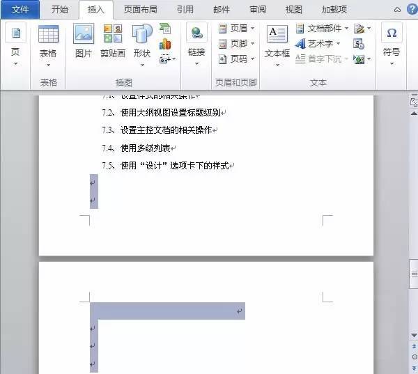The width and height of the screenshot is (418, 374).
Task: Click the 符号 (Symbol) omega icon
Action: pyautogui.click(x=392, y=33)
